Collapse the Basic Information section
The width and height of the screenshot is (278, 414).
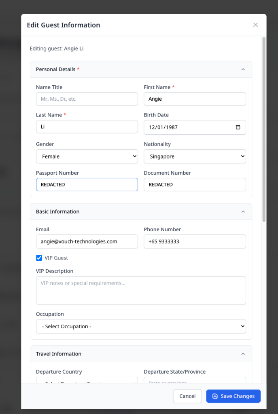pos(243,211)
